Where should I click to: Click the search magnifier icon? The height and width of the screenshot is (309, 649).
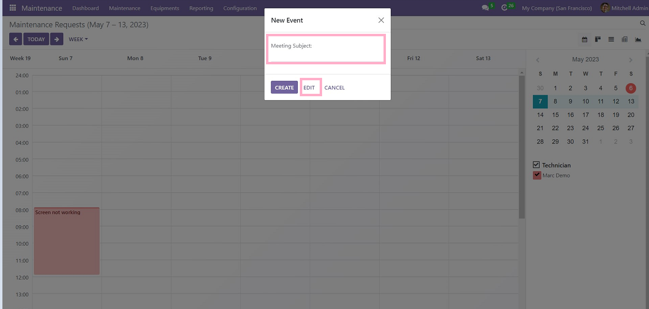pyautogui.click(x=643, y=23)
